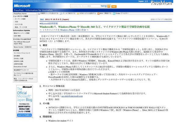Click the 1. 概要 section heading
The width and height of the screenshot is (186, 122).
point(43,45)
